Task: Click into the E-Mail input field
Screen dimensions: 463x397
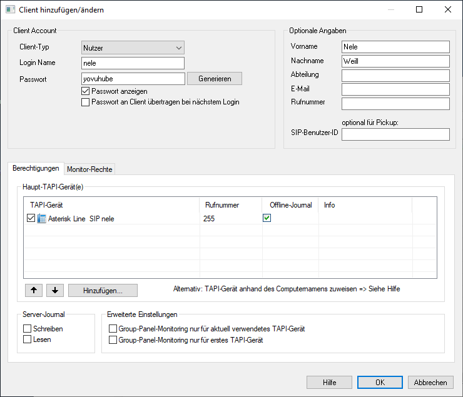Action: click(395, 89)
